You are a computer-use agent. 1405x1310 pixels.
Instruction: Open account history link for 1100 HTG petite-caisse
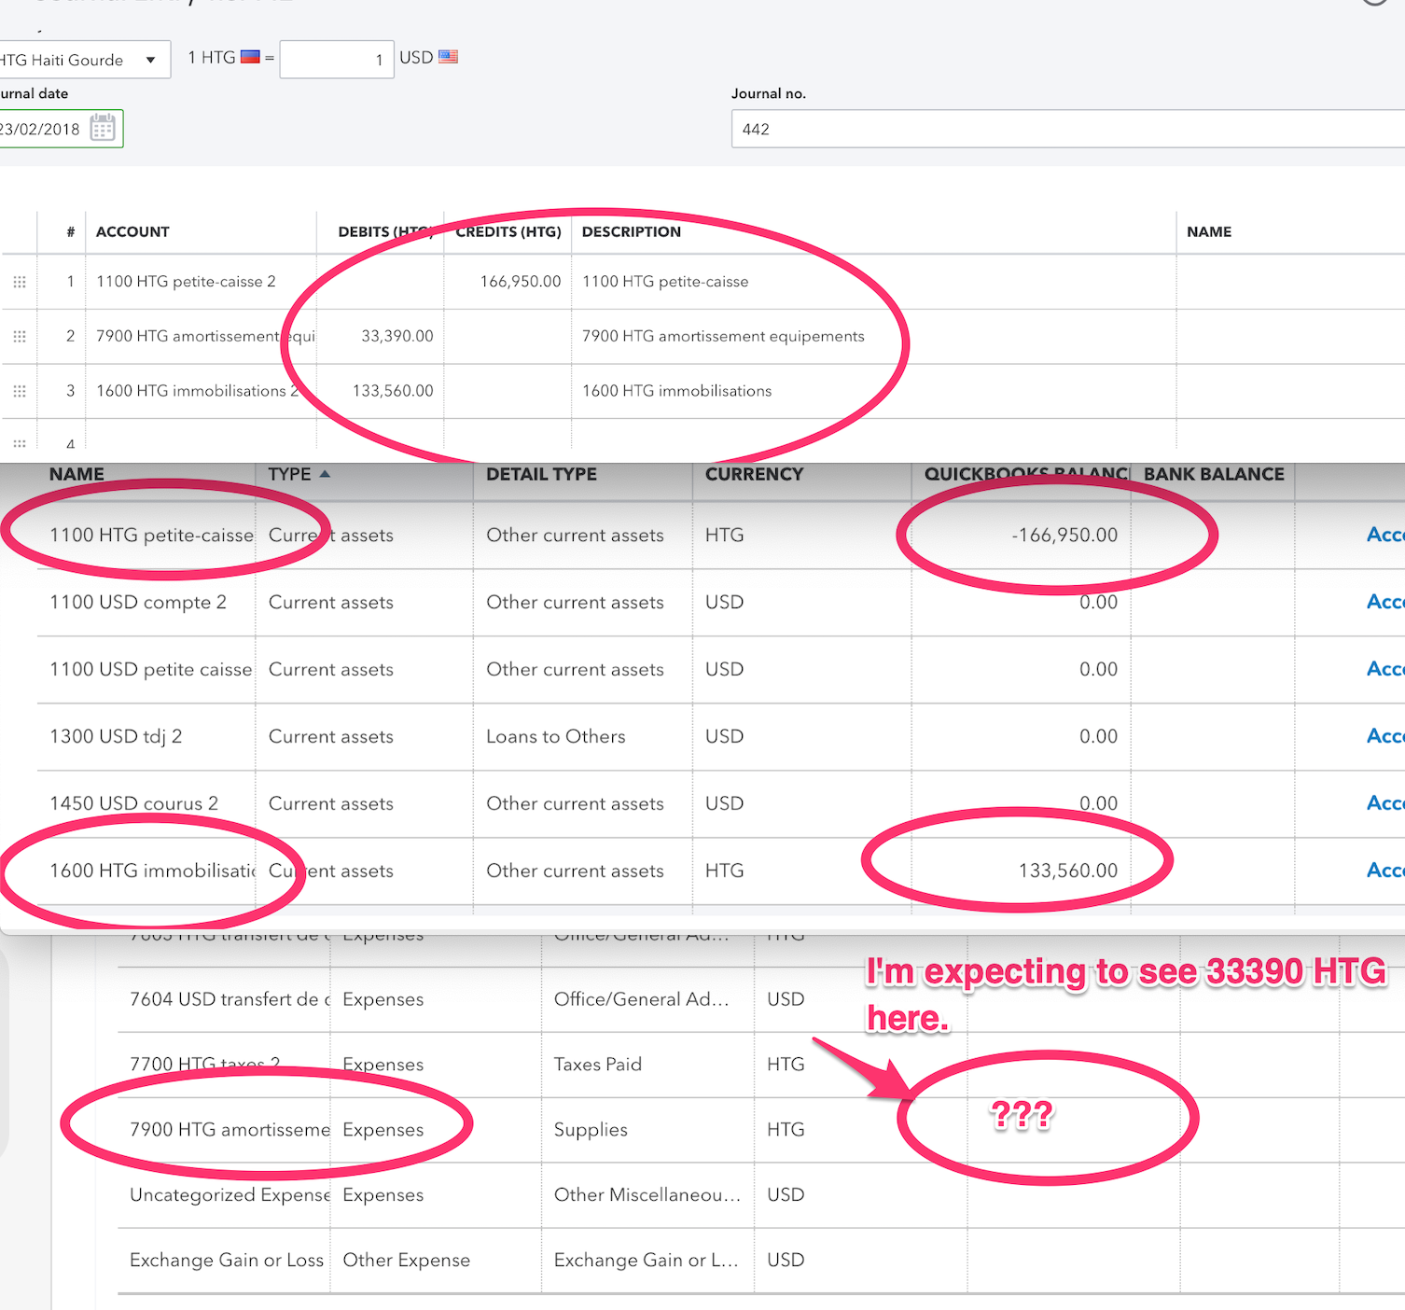(1385, 535)
